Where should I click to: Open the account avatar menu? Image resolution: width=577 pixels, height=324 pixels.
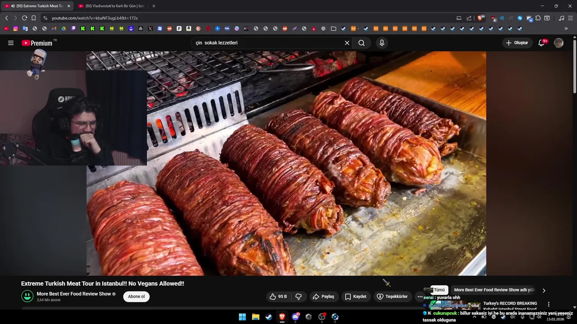pyautogui.click(x=559, y=43)
